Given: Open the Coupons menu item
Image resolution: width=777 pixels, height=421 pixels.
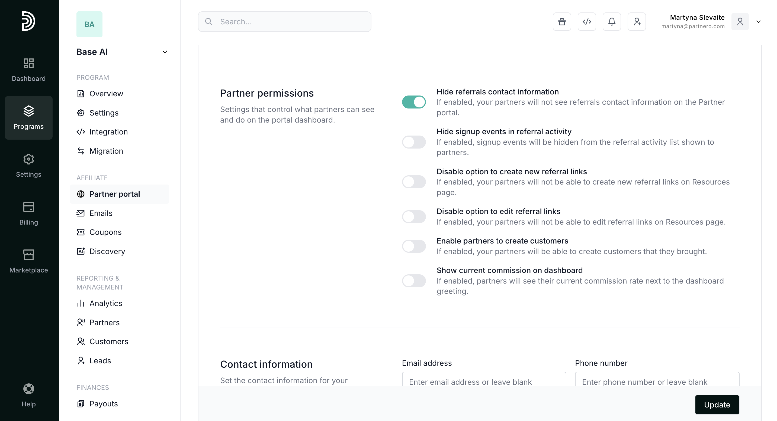Looking at the screenshot, I should (105, 232).
